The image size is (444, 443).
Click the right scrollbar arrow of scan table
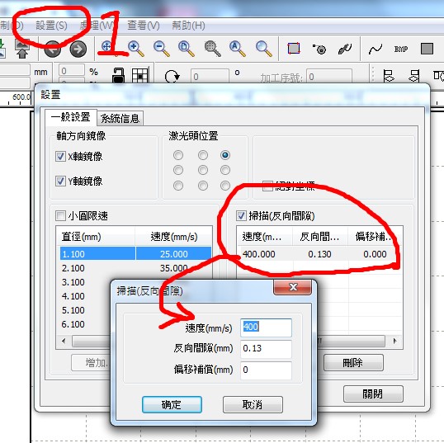point(395,341)
